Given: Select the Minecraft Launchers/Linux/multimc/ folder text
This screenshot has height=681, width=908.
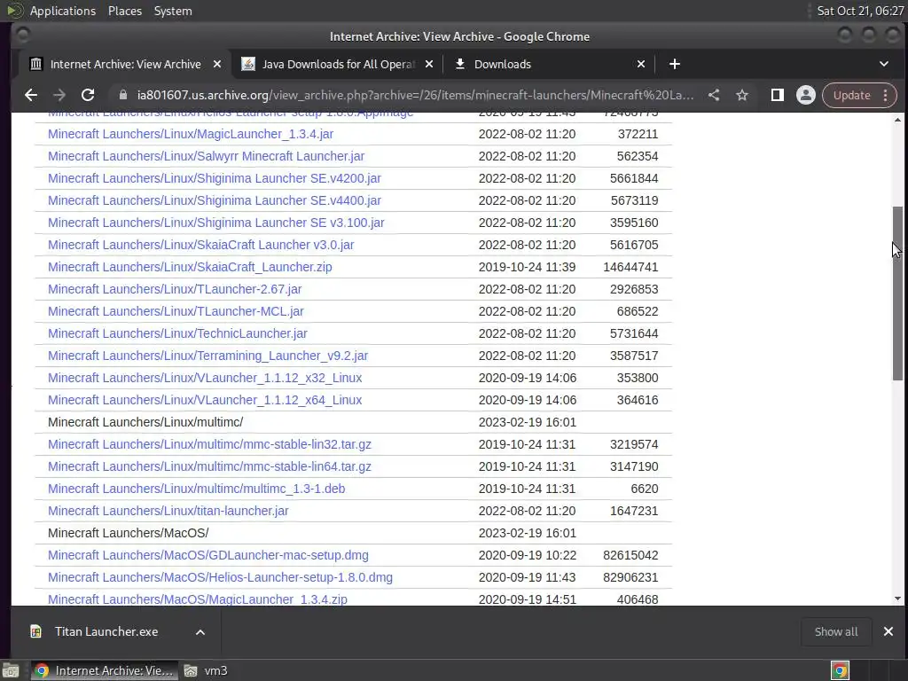Looking at the screenshot, I should 145,422.
